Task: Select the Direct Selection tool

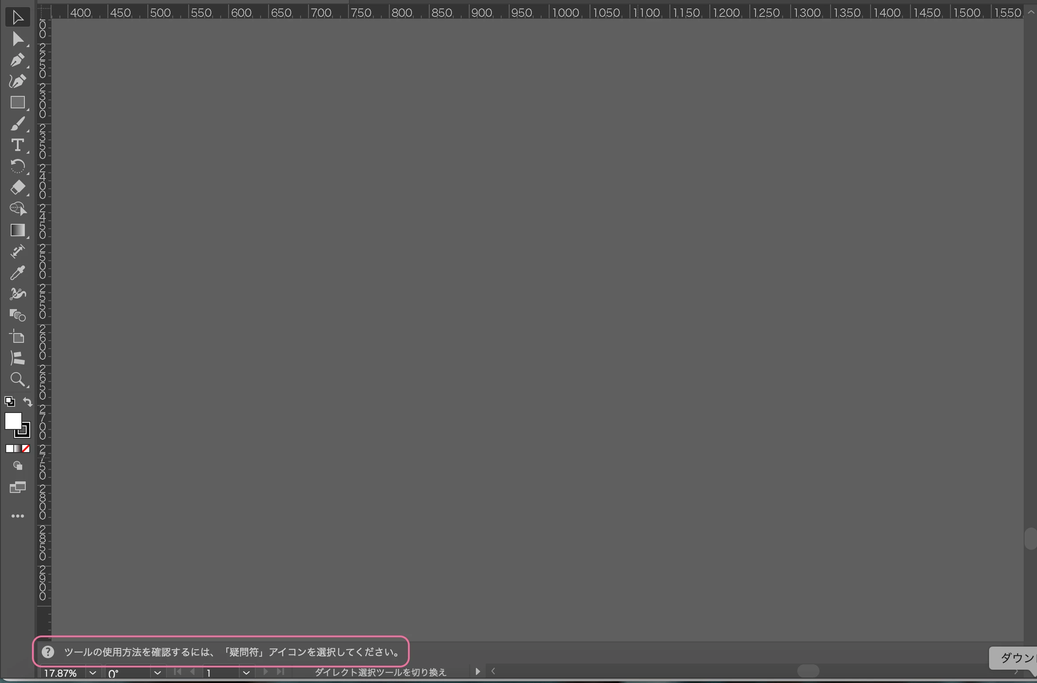Action: click(18, 39)
